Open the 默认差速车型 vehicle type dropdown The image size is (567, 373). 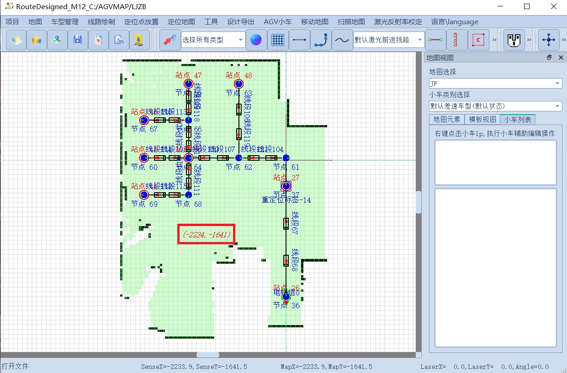[495, 106]
